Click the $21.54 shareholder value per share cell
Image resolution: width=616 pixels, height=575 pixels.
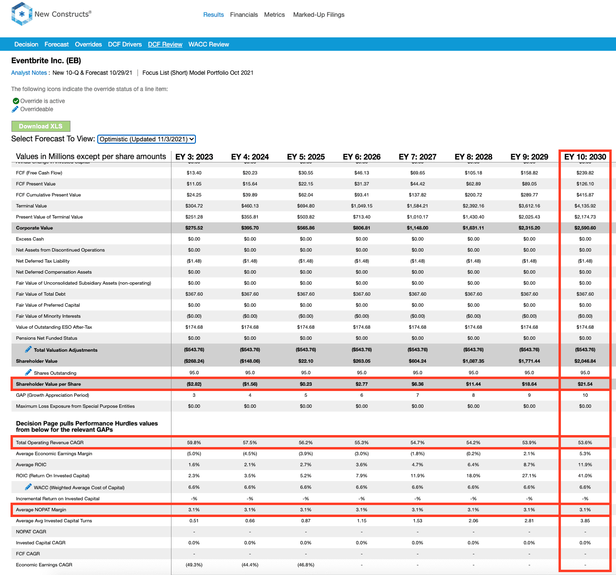click(585, 384)
